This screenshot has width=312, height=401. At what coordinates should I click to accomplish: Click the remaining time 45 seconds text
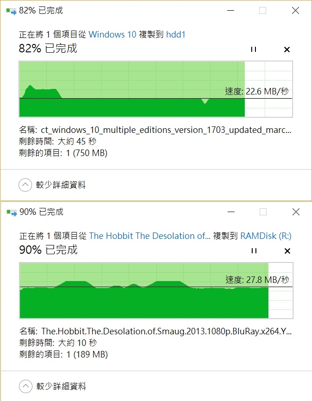[57, 141]
